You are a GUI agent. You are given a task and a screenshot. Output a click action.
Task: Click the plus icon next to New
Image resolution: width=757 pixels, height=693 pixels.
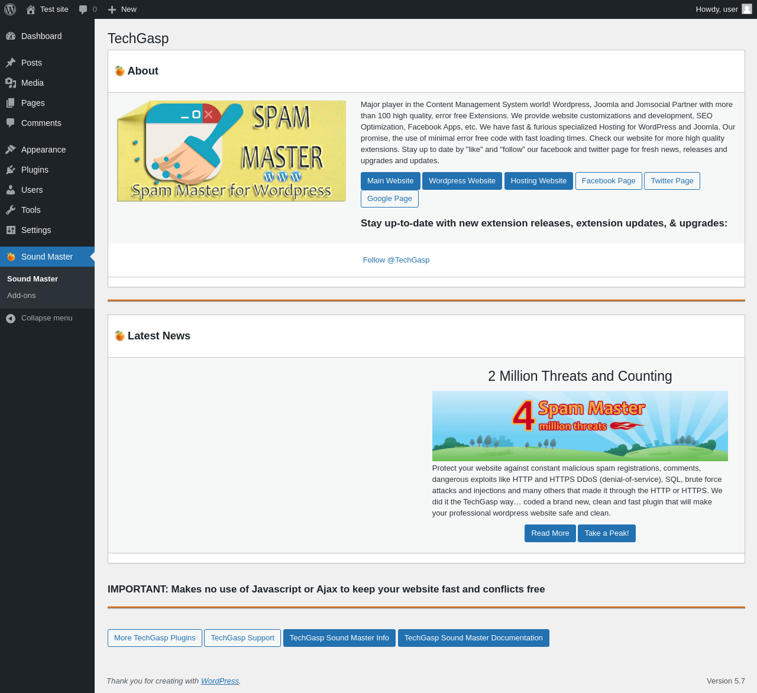(112, 9)
